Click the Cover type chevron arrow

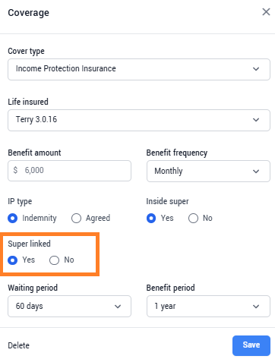click(256, 69)
